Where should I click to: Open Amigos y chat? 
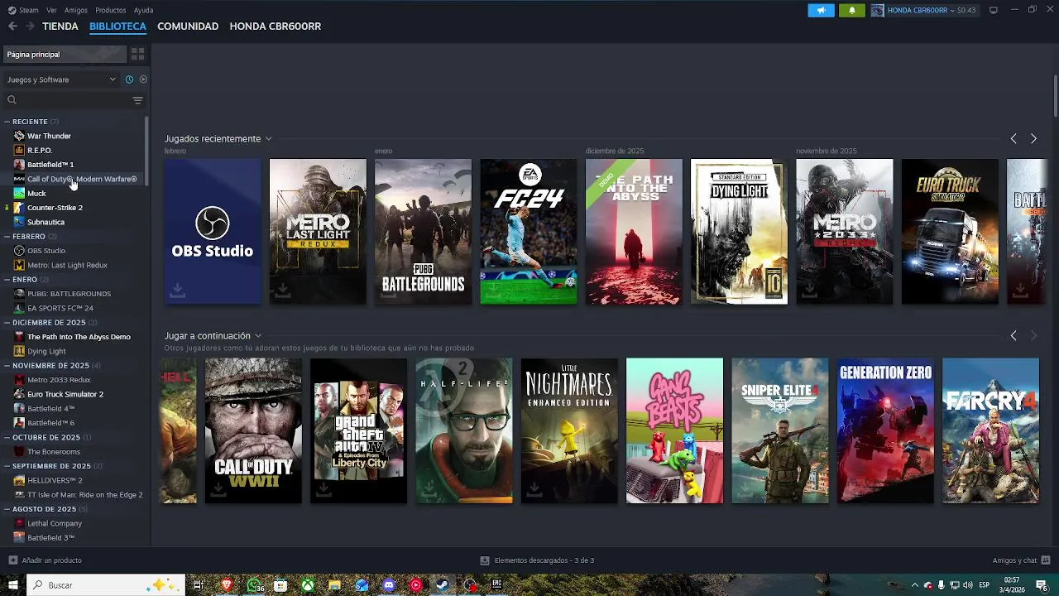point(1021,560)
